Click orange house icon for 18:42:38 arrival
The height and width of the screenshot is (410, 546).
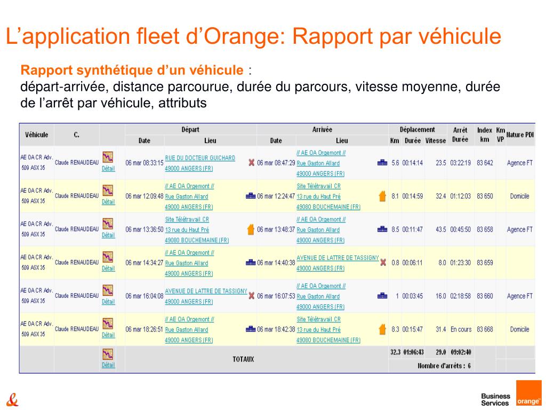382,329
